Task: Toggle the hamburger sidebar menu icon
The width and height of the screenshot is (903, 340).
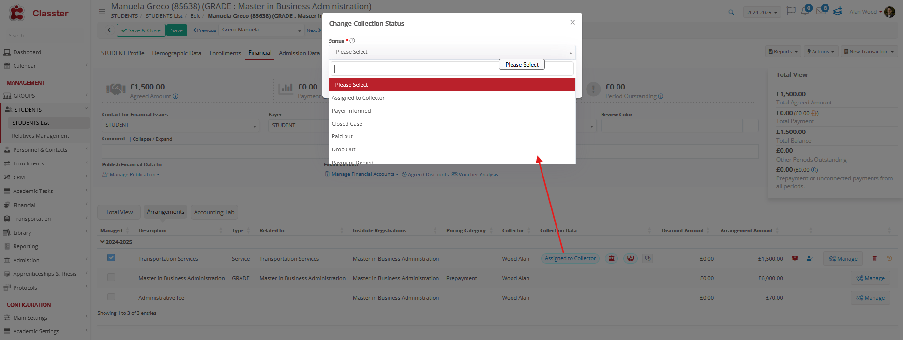Action: pos(102,12)
